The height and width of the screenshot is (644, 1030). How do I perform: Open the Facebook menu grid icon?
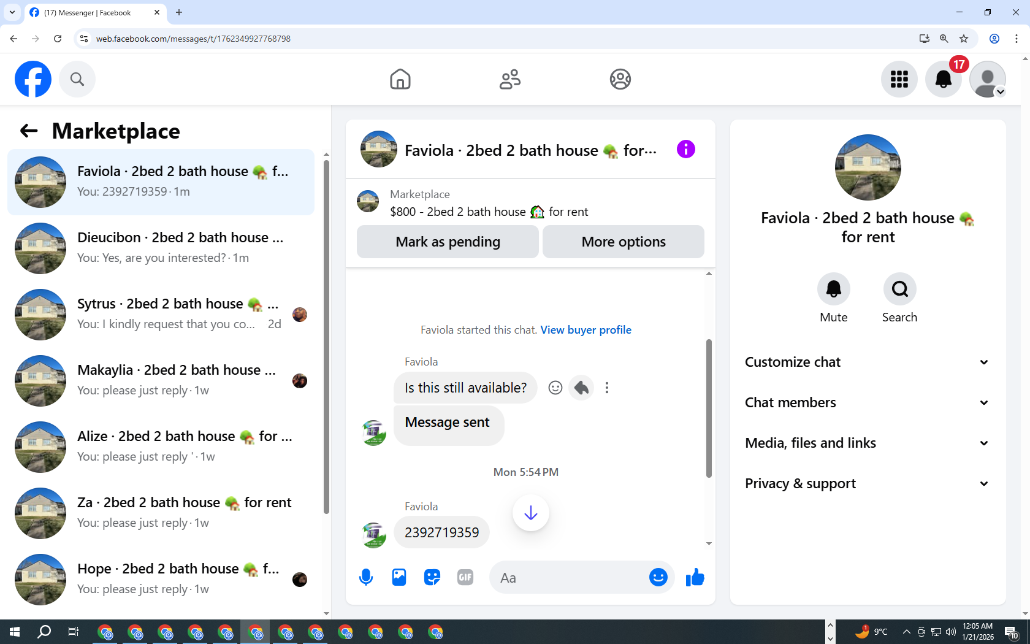(x=899, y=79)
